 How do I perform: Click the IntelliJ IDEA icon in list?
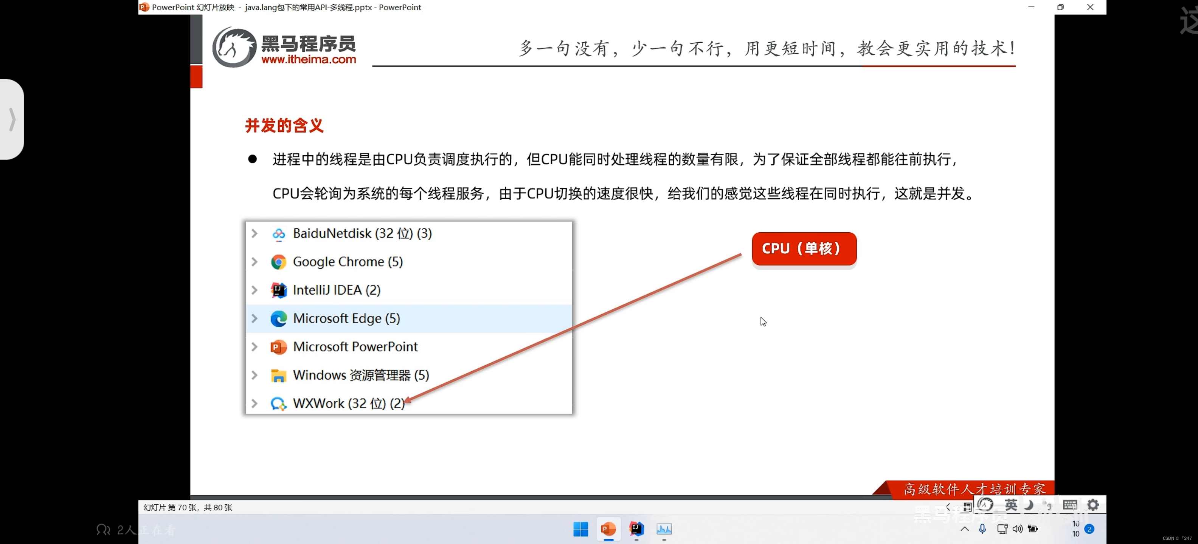279,291
